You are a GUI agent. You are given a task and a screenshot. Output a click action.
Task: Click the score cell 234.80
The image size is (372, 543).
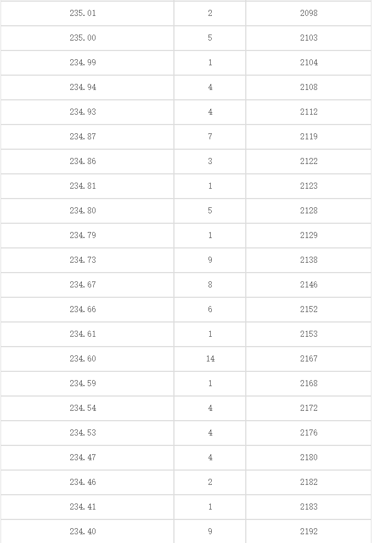click(83, 211)
